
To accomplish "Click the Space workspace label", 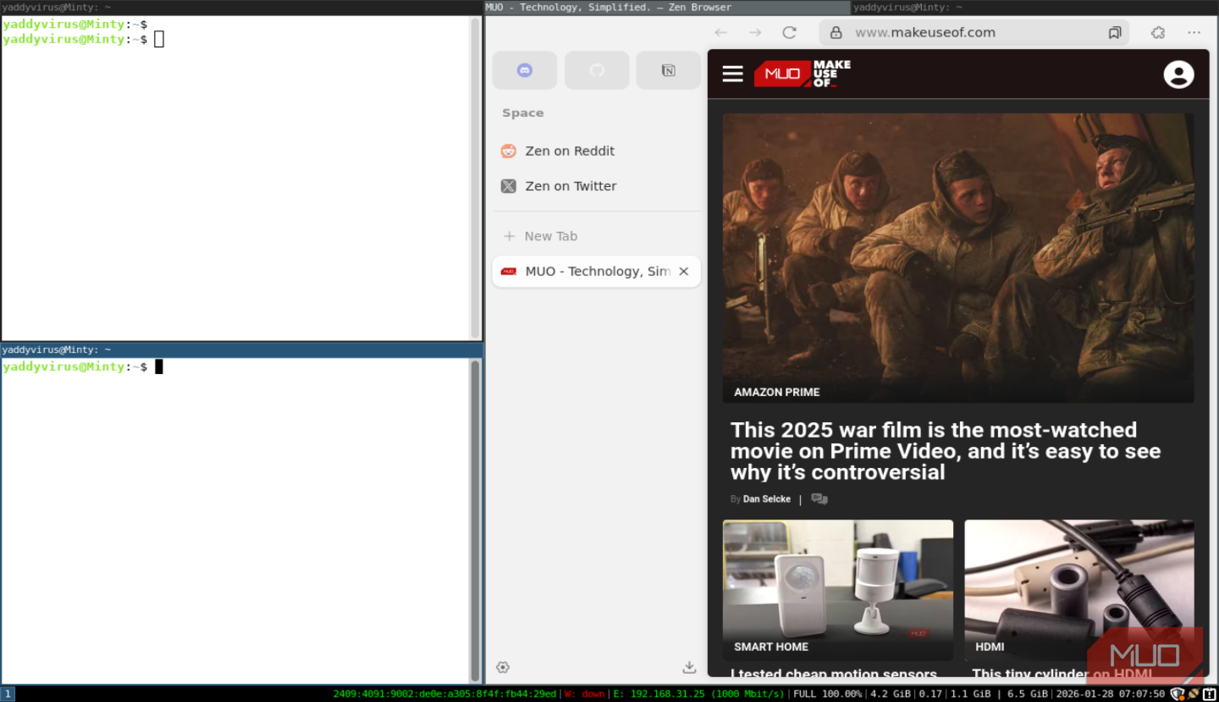I will tap(523, 113).
